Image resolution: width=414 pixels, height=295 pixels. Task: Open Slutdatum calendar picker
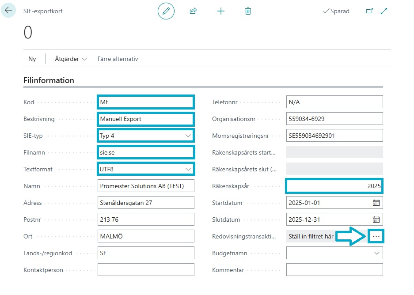(x=376, y=219)
